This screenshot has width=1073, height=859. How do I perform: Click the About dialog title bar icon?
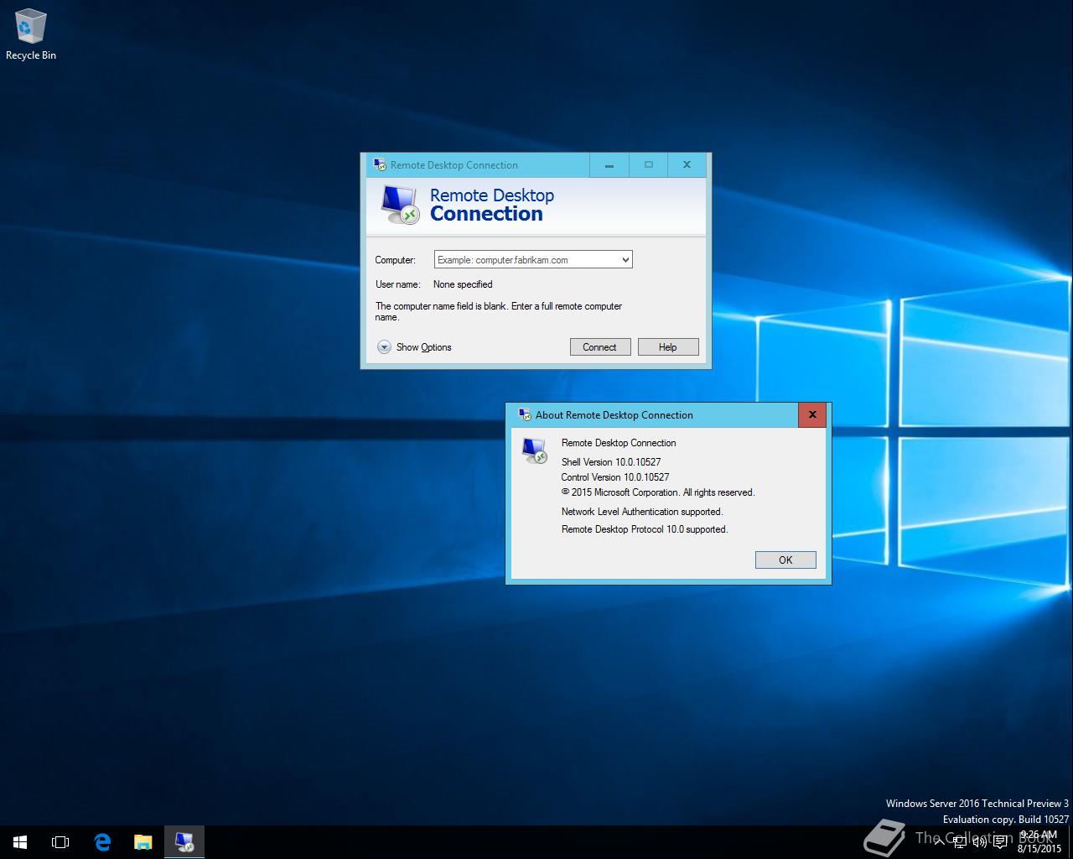pos(525,414)
